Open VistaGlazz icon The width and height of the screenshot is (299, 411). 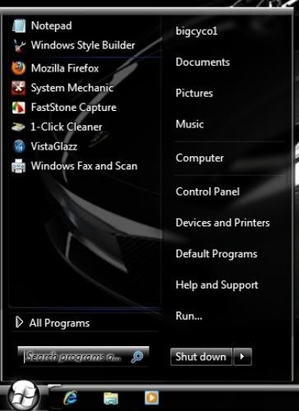pos(19,146)
